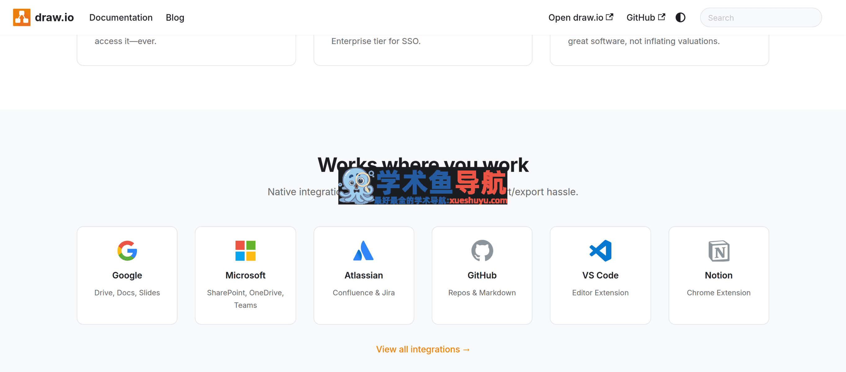Click the GitHub octocat icon in the card
846x372 pixels.
pyautogui.click(x=482, y=250)
